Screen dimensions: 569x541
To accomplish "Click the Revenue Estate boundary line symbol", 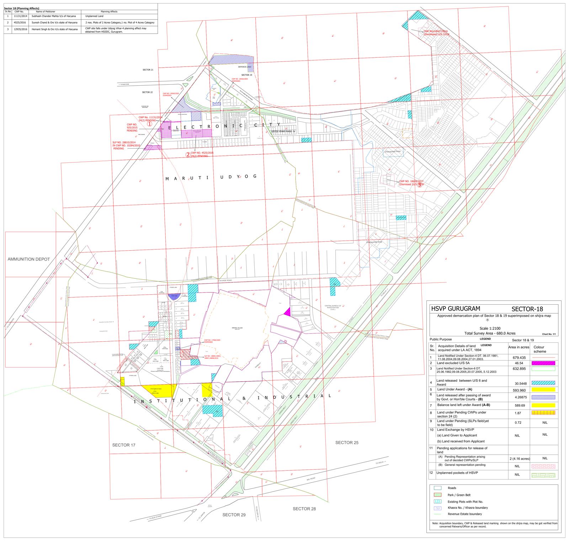I will [438, 514].
